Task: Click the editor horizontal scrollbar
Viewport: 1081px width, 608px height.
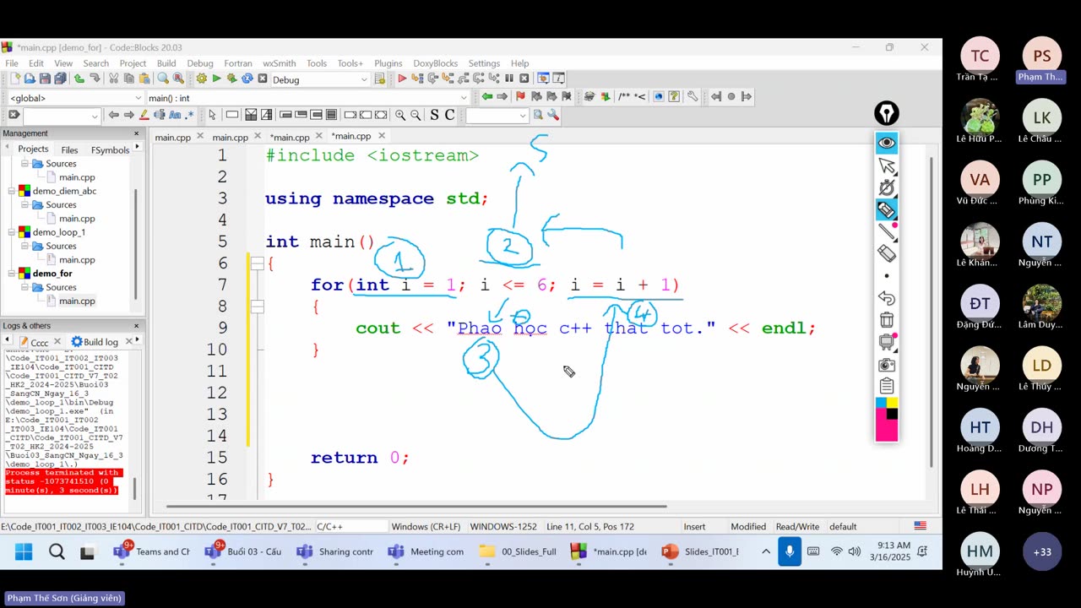Action: click(416, 507)
